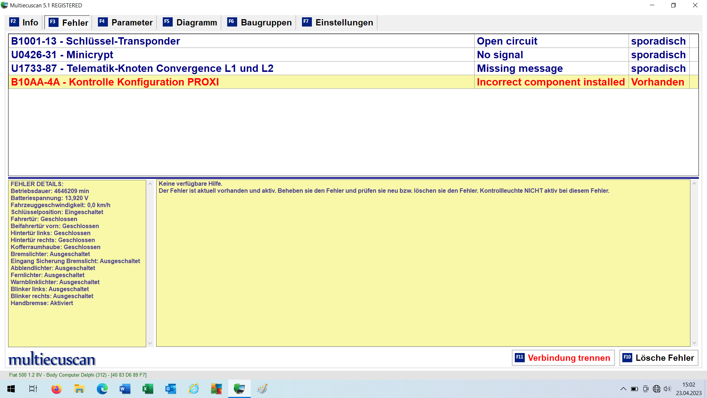Switch to the Diagramm tab
707x398 pixels.
(x=190, y=22)
